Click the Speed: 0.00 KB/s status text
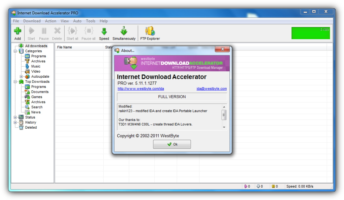The height and width of the screenshot is (200, 344). [300, 186]
